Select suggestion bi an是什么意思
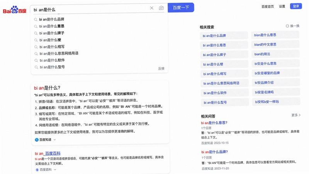Screen dimensions: 309x174 pos(52,26)
